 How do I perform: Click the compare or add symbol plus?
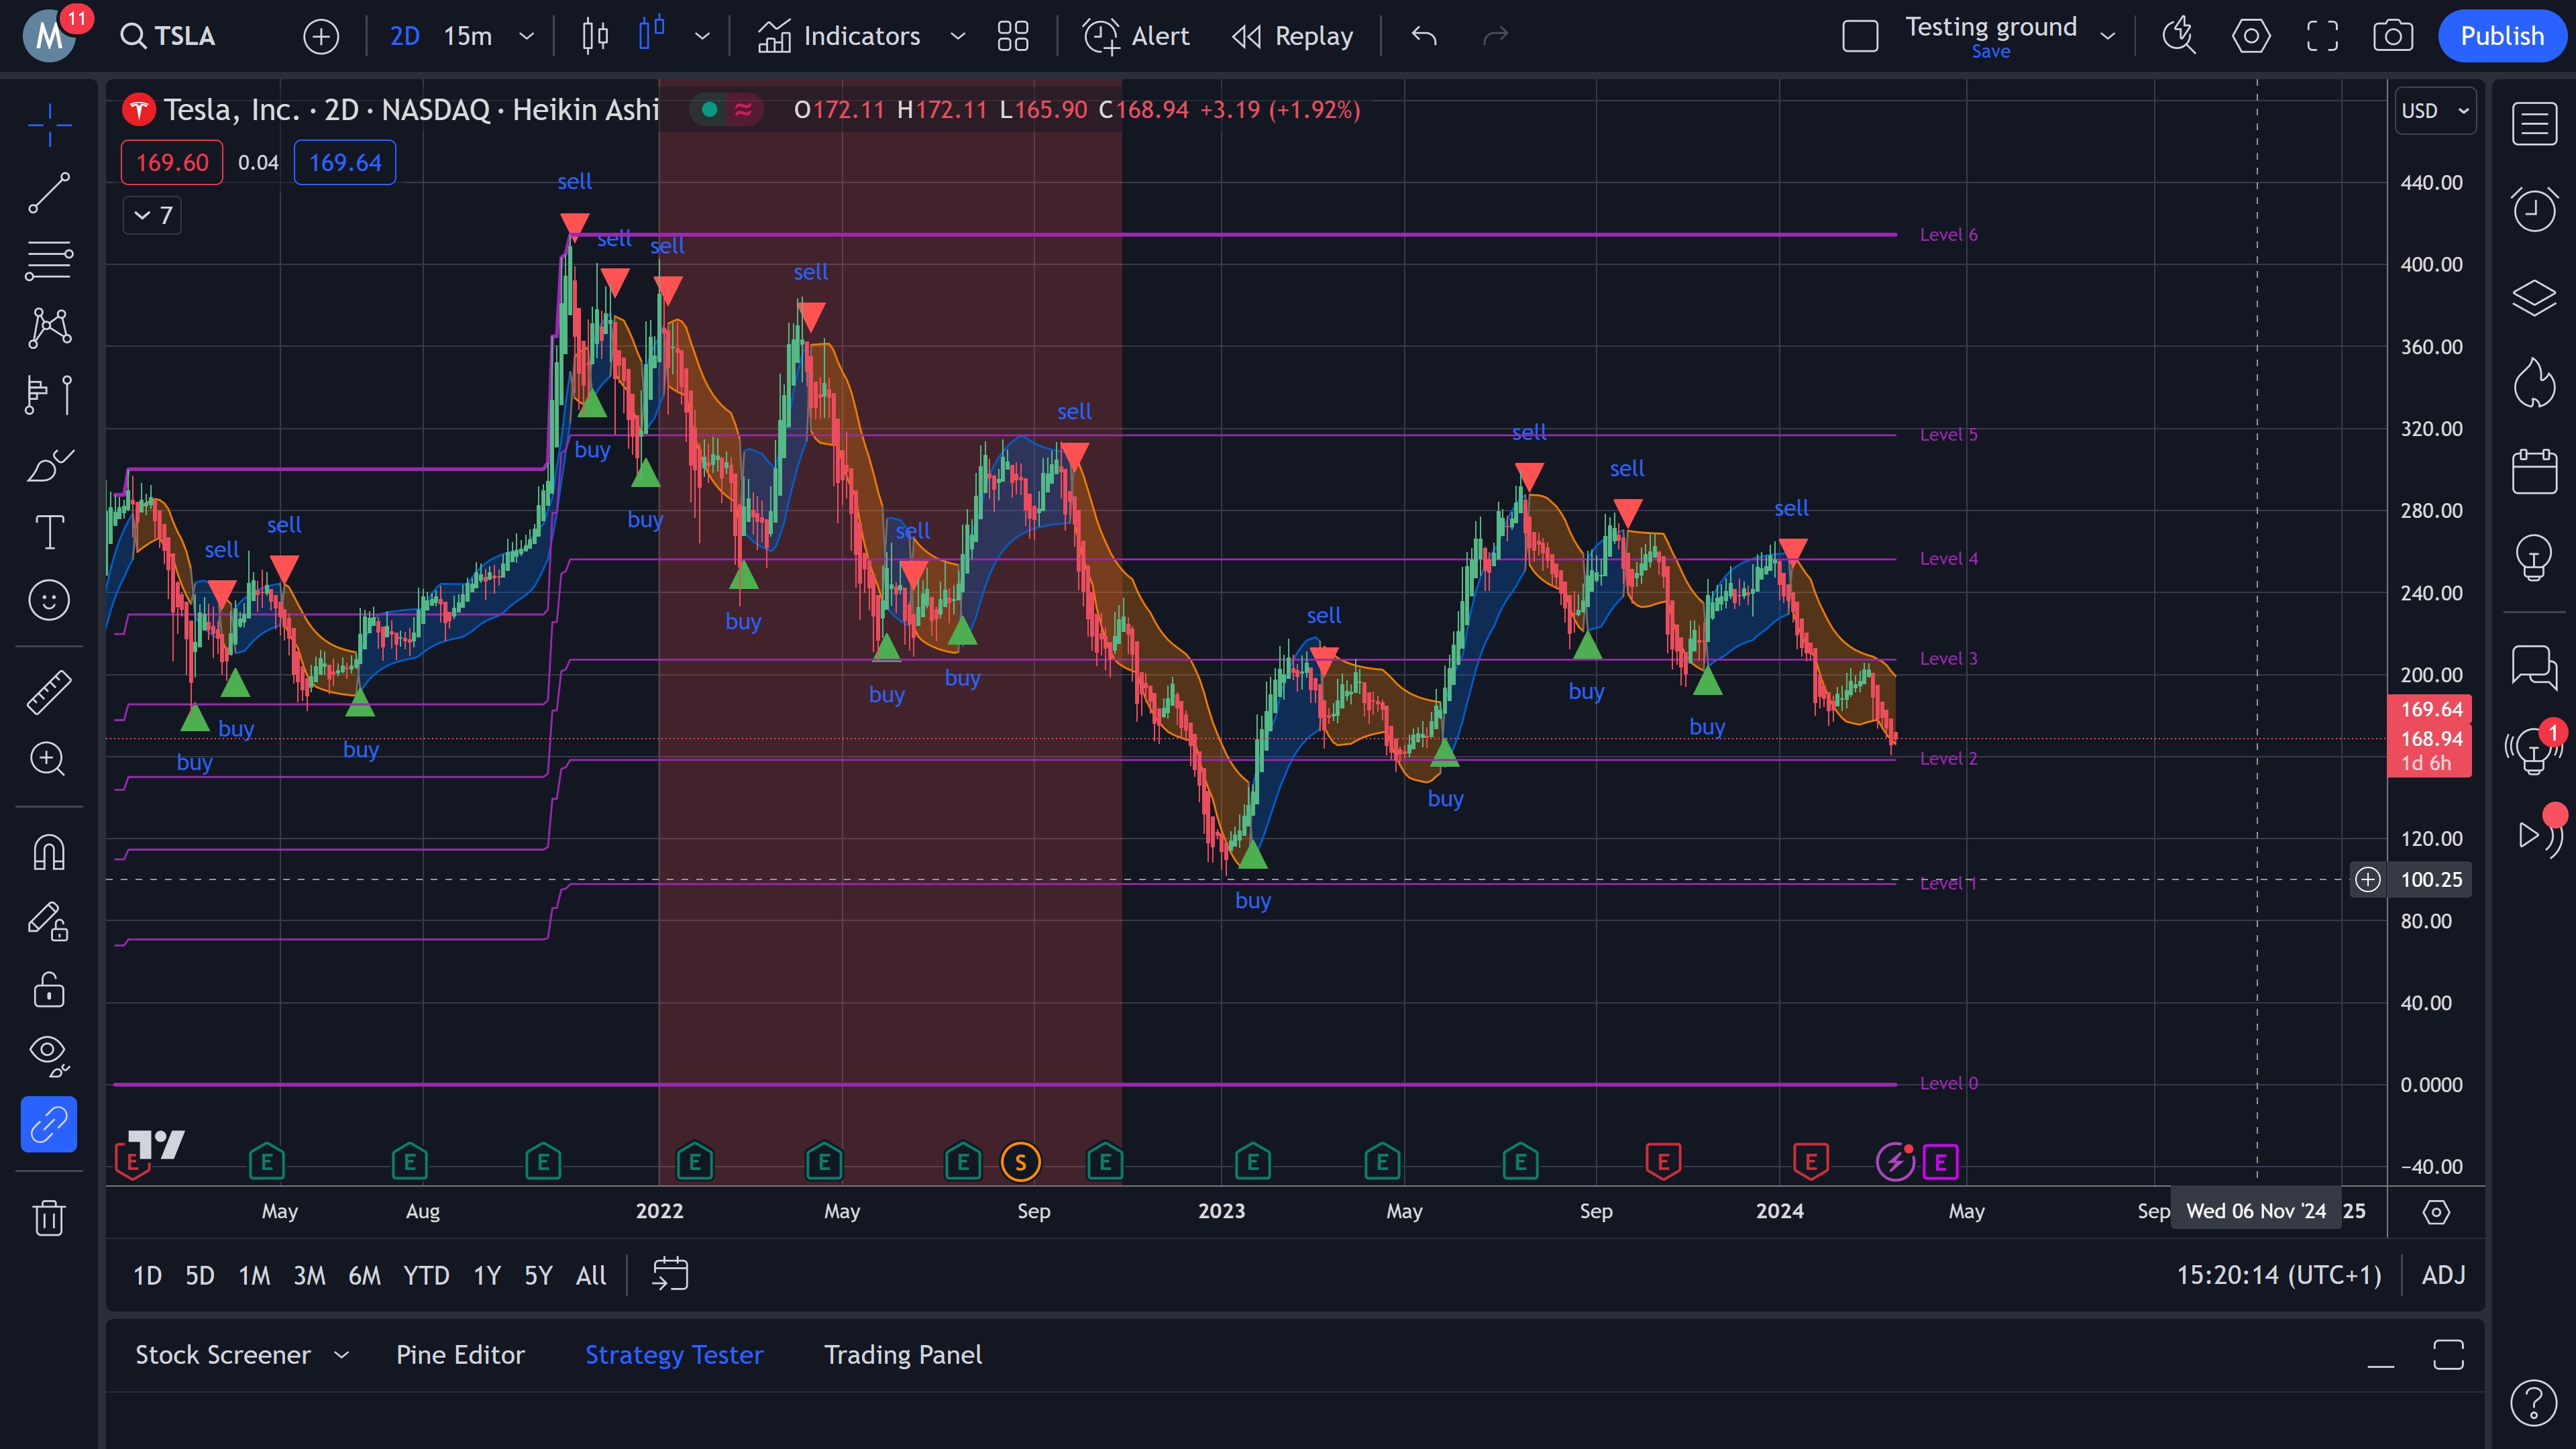pyautogui.click(x=321, y=37)
